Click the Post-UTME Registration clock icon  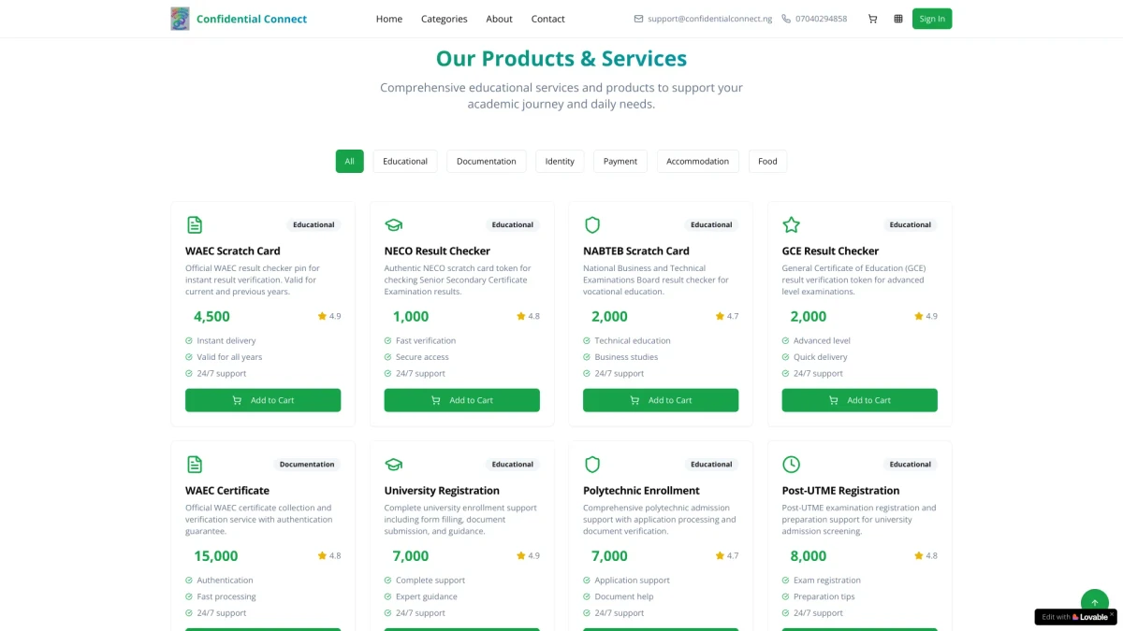click(791, 465)
